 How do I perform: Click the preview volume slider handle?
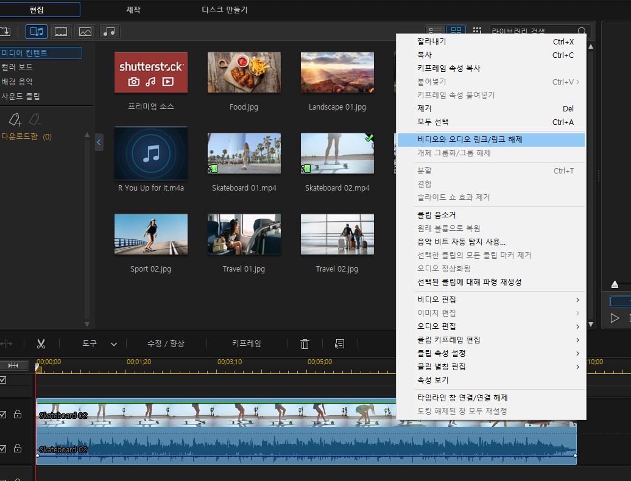(x=615, y=284)
